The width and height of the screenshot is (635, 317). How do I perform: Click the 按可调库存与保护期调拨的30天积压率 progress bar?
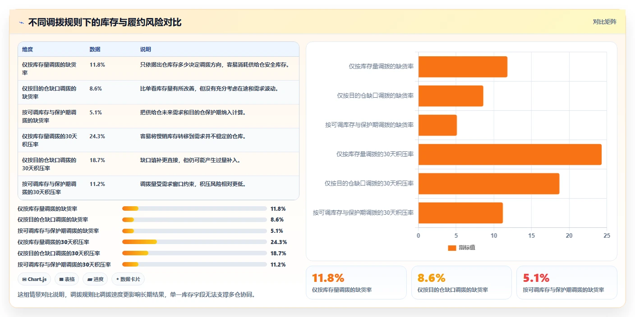point(194,264)
